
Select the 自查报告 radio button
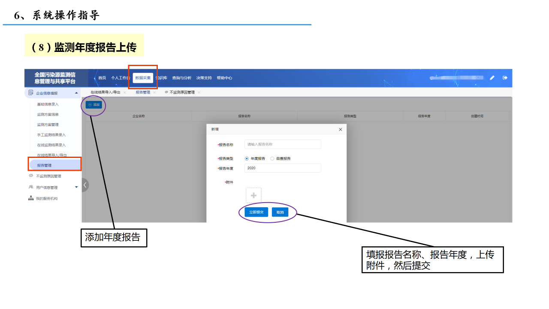coord(272,158)
